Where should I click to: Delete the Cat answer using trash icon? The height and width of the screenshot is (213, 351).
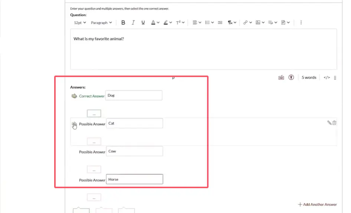(334, 123)
